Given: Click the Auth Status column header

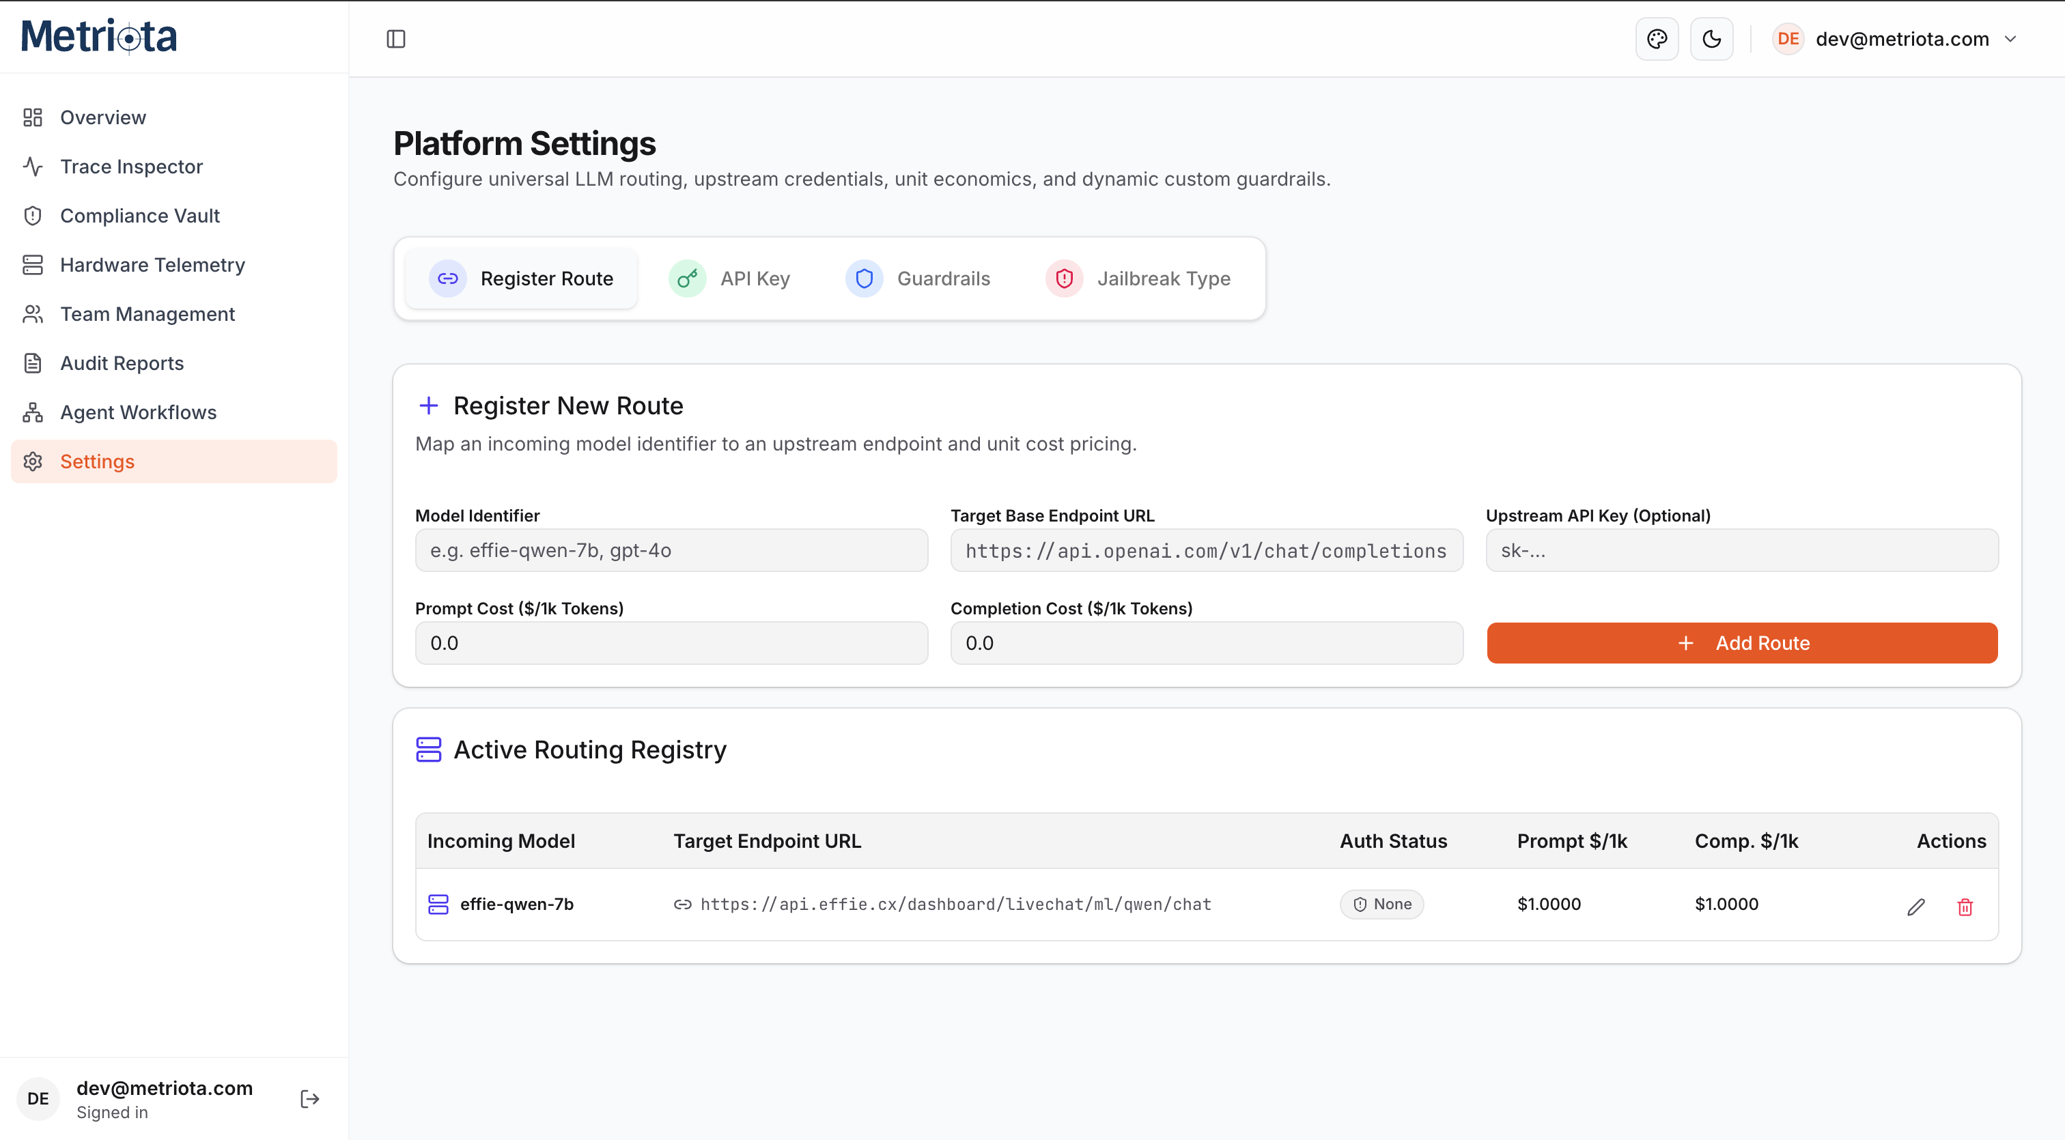Looking at the screenshot, I should coord(1394,841).
